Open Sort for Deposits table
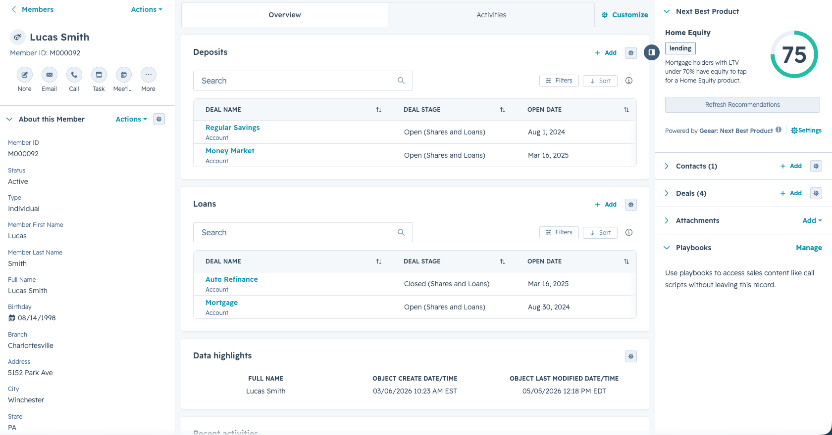 pos(600,81)
